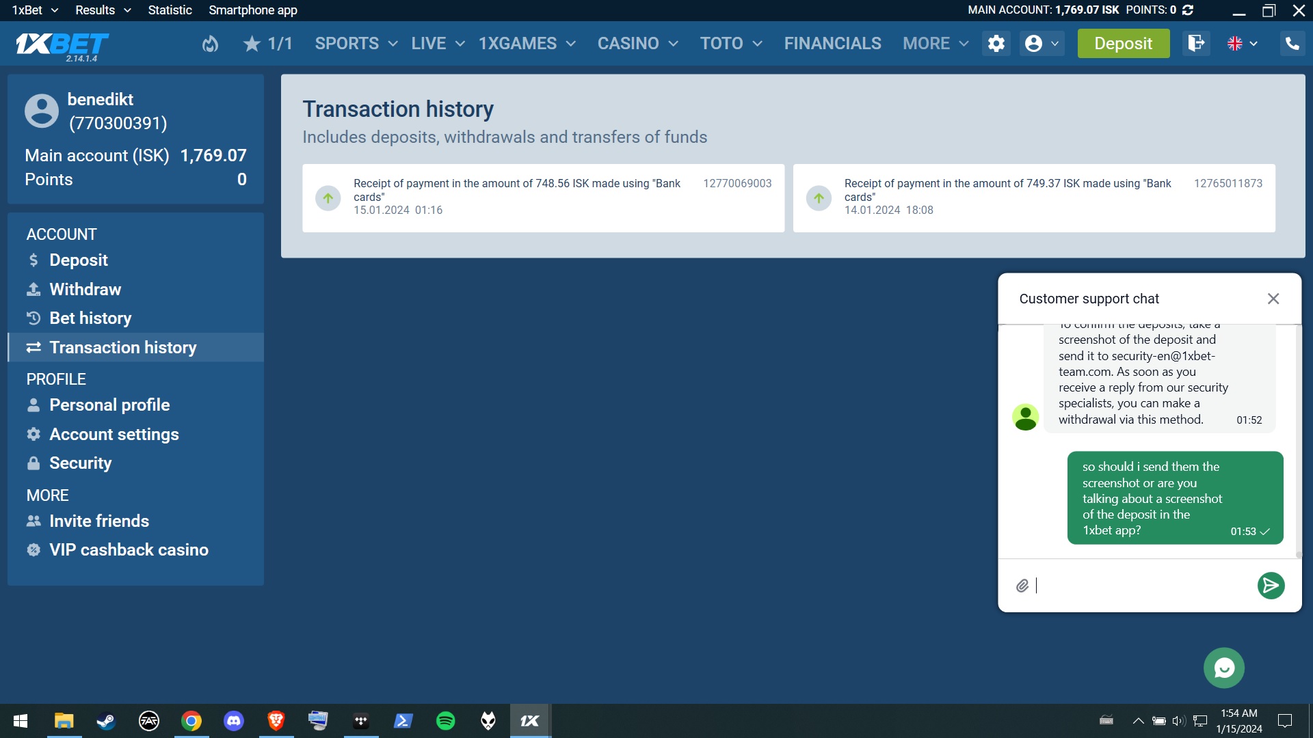Click the logout door icon
Screen dimensions: 1313x738
point(1196,44)
